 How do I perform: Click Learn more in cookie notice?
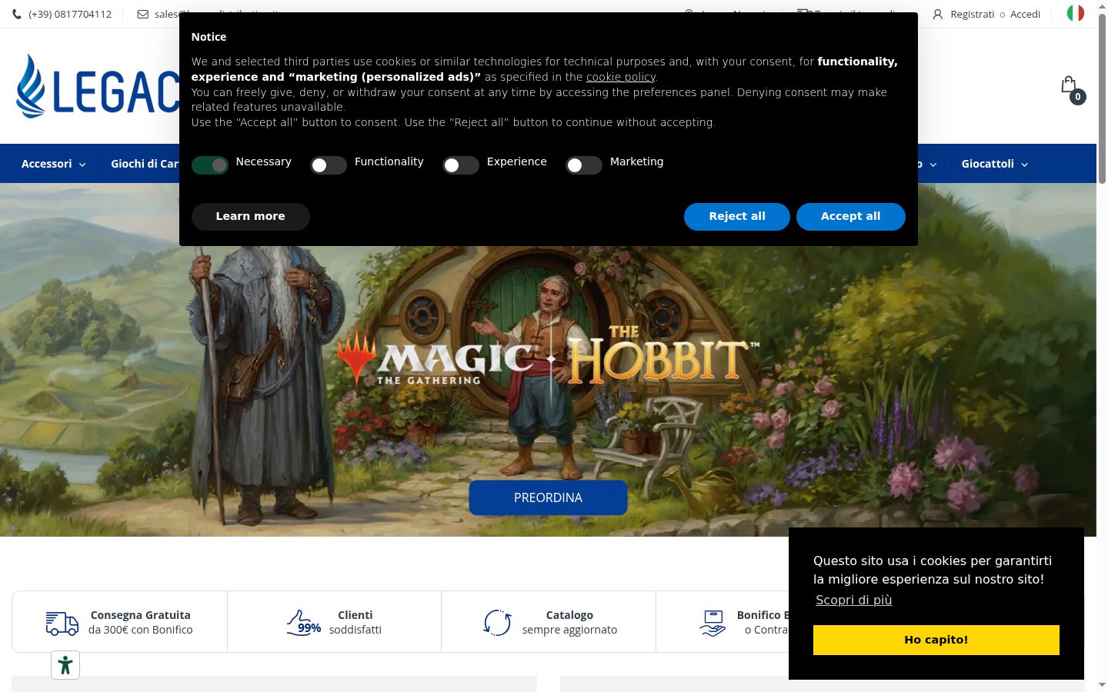pyautogui.click(x=251, y=217)
